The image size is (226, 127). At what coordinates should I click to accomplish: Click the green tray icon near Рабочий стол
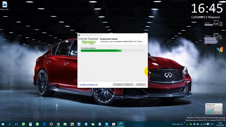pyautogui.click(x=191, y=124)
